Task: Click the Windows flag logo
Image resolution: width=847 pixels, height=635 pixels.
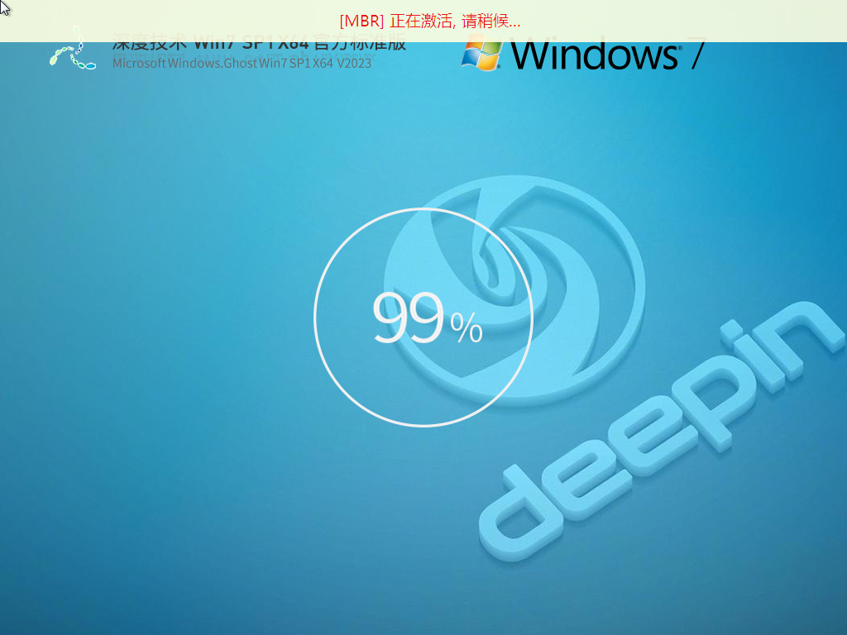Action: point(482,55)
